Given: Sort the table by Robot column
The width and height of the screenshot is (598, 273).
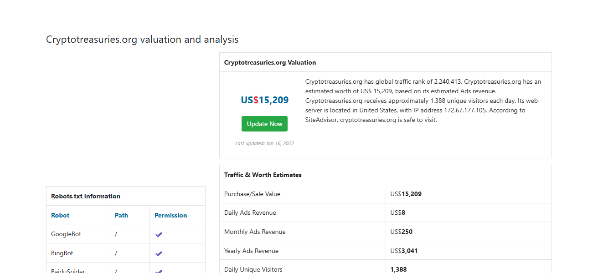Looking at the screenshot, I should click(x=60, y=215).
